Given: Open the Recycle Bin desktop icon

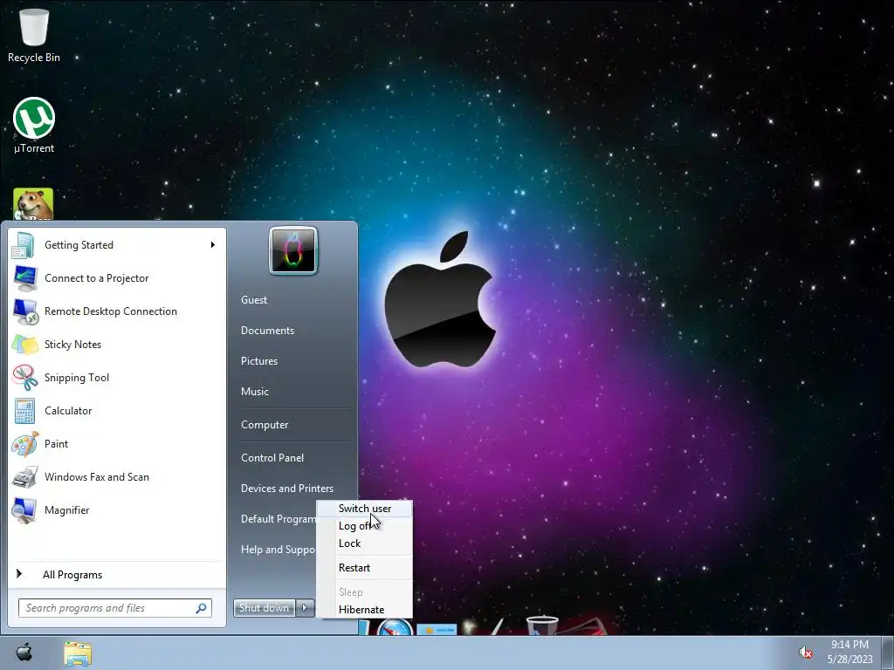Looking at the screenshot, I should pyautogui.click(x=34, y=34).
